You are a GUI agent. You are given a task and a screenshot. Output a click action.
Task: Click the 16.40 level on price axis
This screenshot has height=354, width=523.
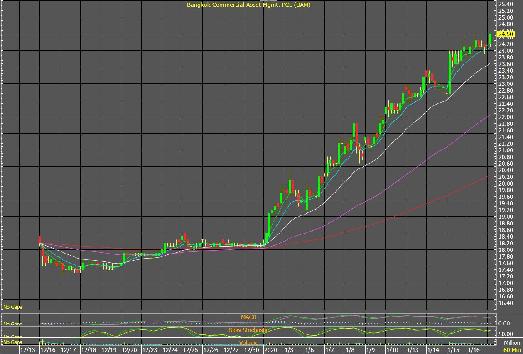click(x=505, y=303)
